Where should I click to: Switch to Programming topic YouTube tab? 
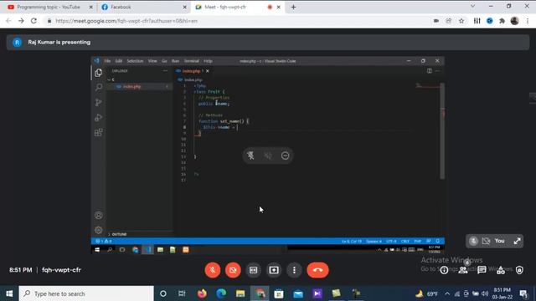[x=49, y=7]
